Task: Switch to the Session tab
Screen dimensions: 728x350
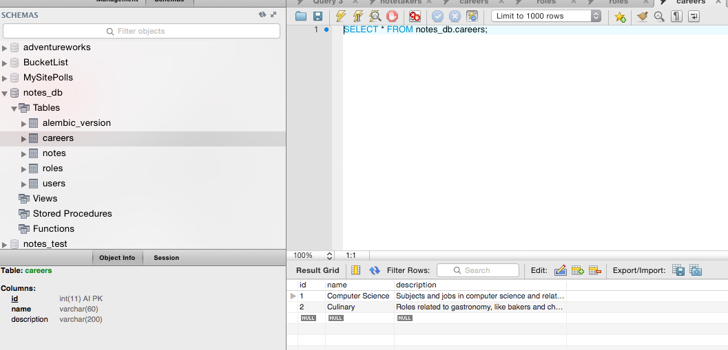Action: coord(166,258)
